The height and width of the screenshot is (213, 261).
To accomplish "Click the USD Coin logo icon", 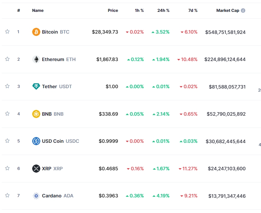I will [x=36, y=141].
